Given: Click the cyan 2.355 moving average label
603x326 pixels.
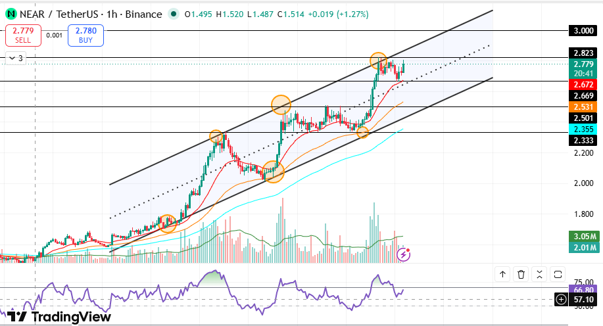Looking at the screenshot, I should click(x=583, y=129).
